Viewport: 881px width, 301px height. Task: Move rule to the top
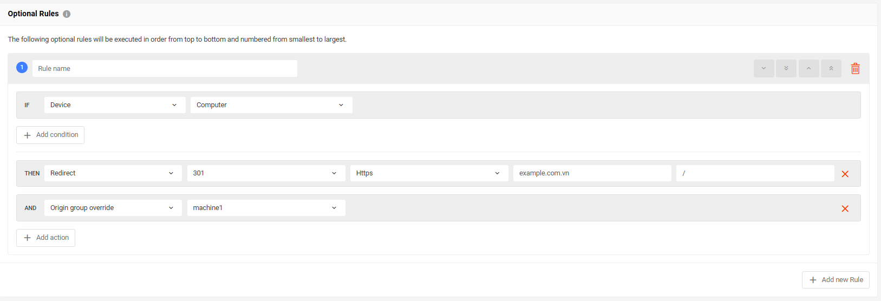click(831, 68)
